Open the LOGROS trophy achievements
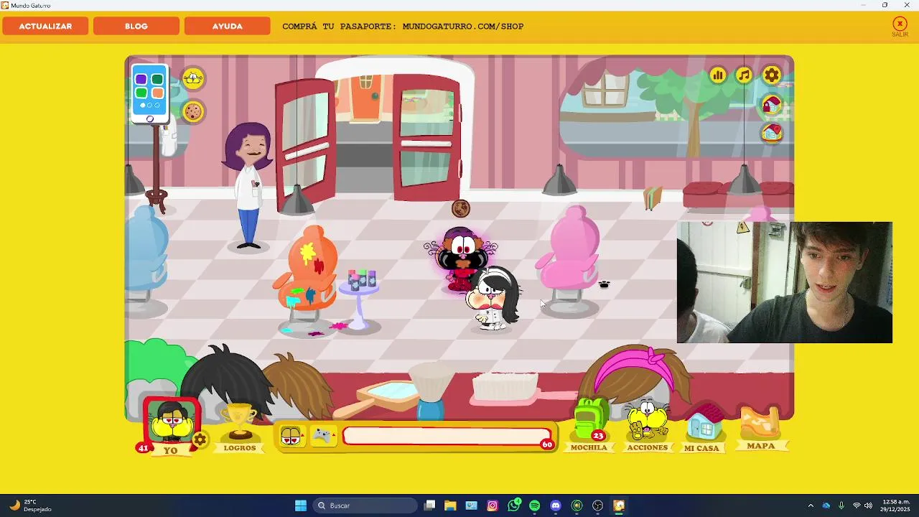 [x=240, y=427]
